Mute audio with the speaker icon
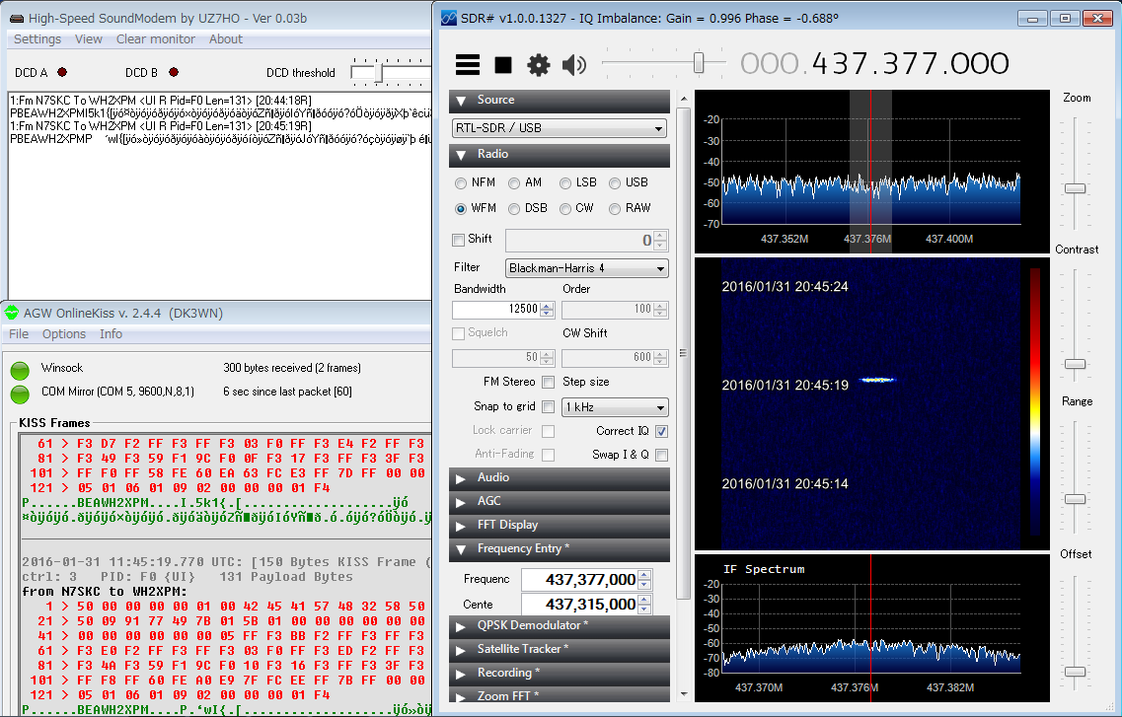 573,65
